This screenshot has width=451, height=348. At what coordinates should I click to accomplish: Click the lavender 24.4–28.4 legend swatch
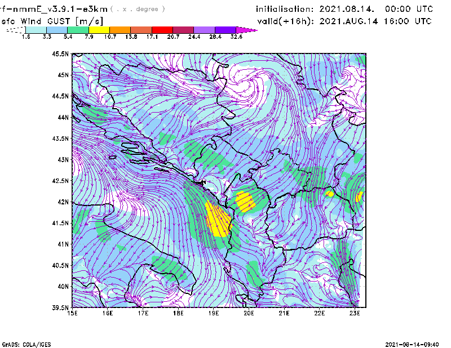coord(204,30)
